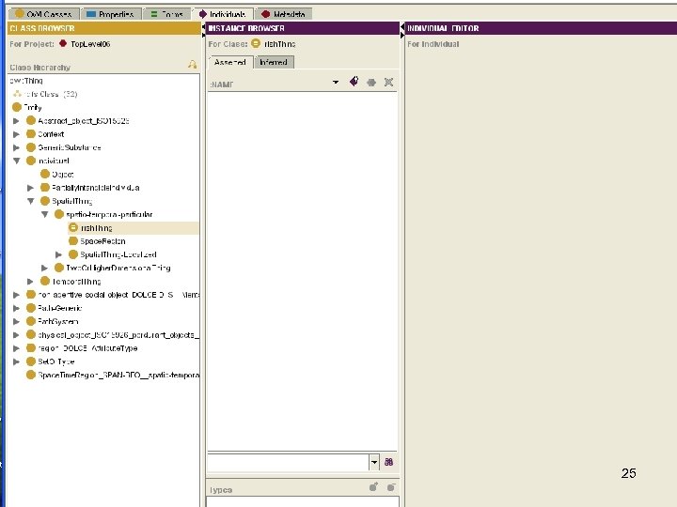Viewport: 677px width, 507px height.
Task: Expand the PathSystem node
Action: tap(16, 321)
